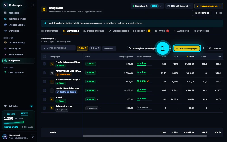Image resolution: width=227 pixels, height=142 pixels.
Task: Open the Proposte tab
Action: [142, 31]
